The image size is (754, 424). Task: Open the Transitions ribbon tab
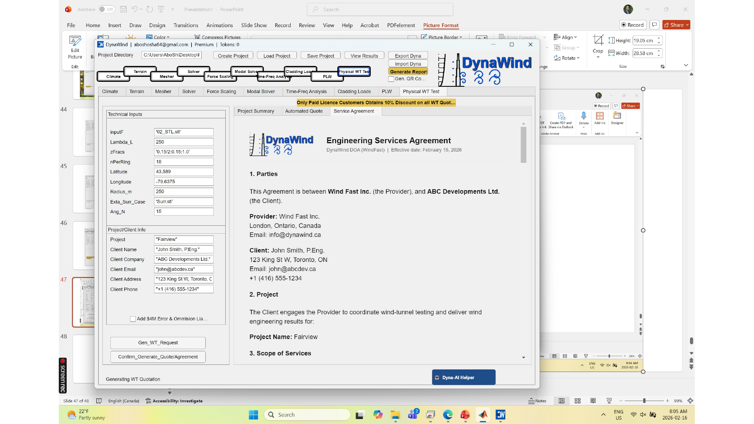coord(186,25)
